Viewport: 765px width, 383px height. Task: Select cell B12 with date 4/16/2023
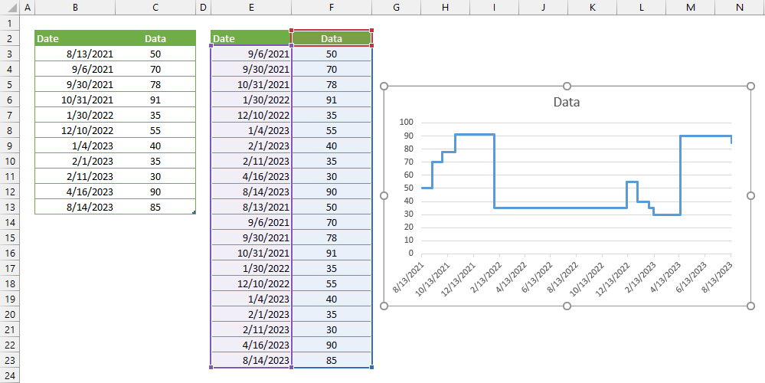[x=75, y=191]
